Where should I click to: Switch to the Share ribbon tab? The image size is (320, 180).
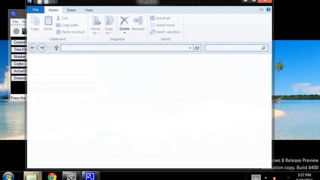pyautogui.click(x=71, y=10)
